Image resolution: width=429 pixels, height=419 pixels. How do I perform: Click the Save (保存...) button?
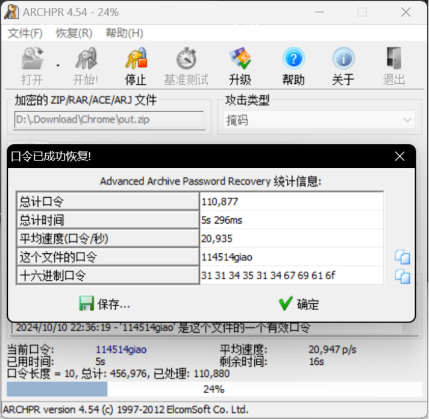(x=105, y=304)
